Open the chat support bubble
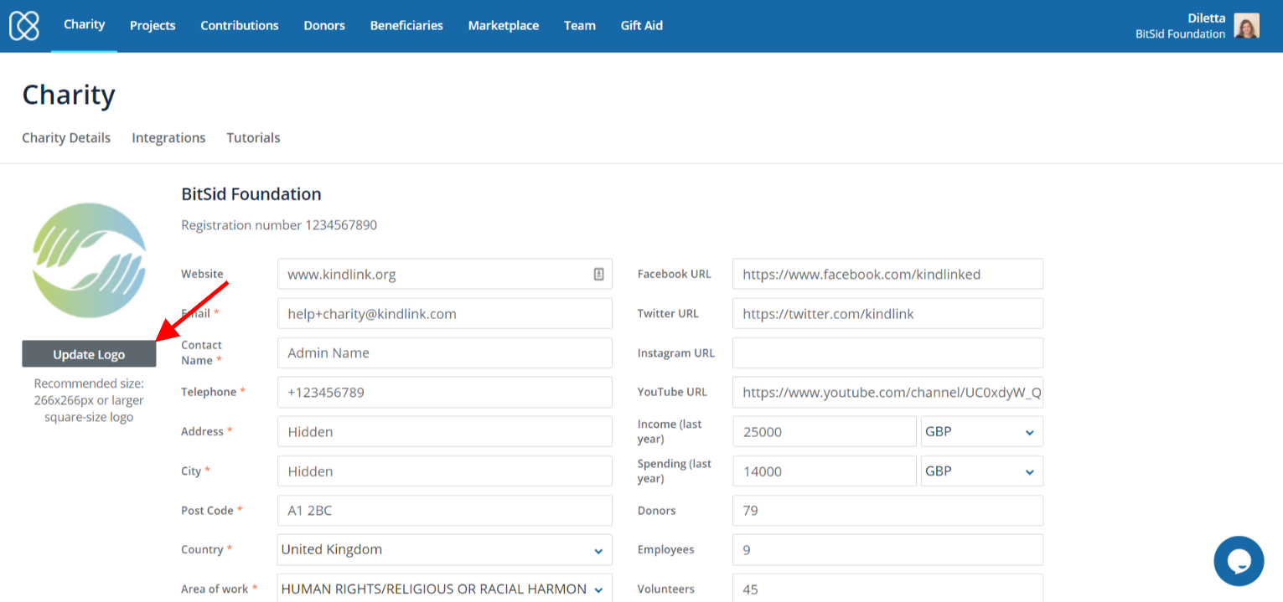 click(x=1239, y=561)
